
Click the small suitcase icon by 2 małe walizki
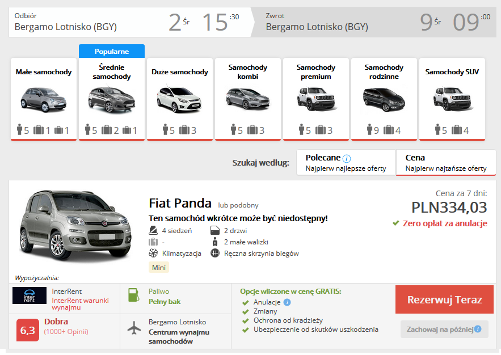[215, 242]
